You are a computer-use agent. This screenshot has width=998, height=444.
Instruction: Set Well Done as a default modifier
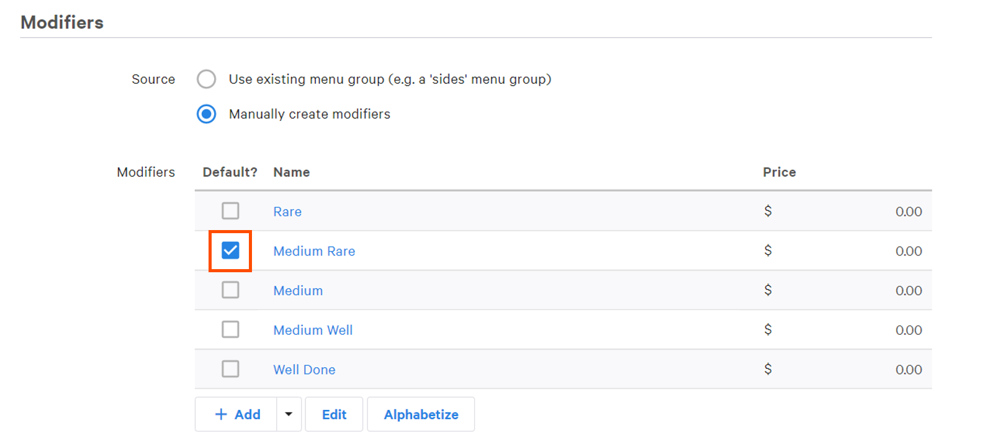[x=230, y=368]
